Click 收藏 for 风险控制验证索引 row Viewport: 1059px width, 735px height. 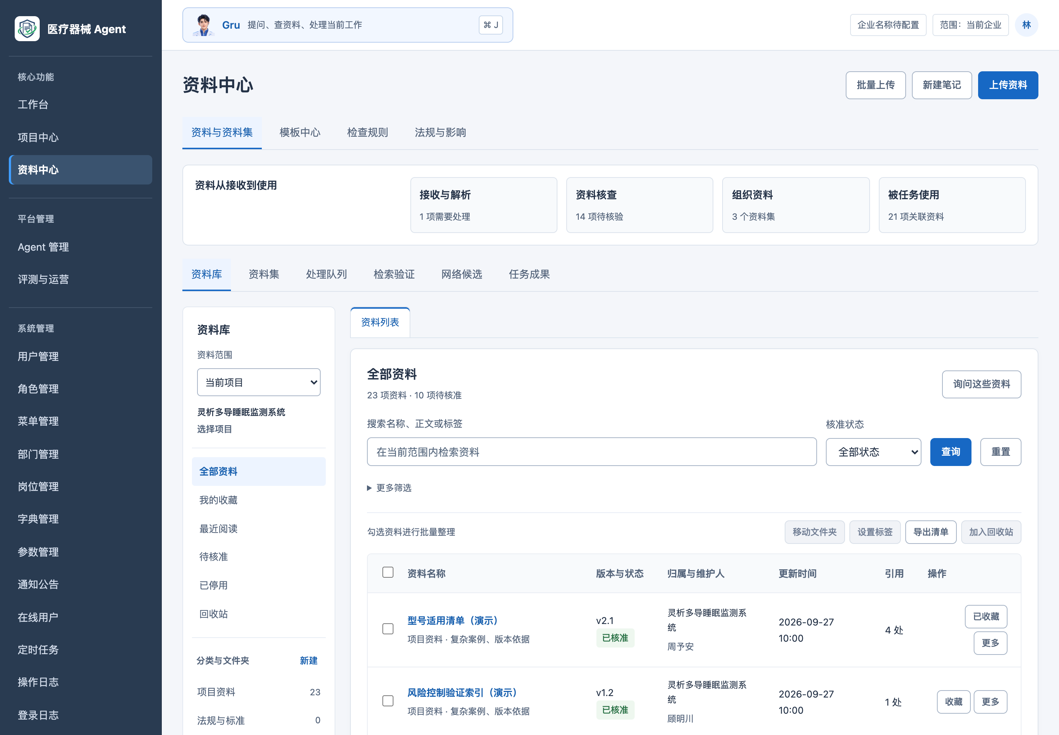tap(953, 702)
